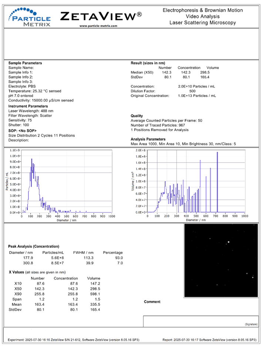Click the ZetaView title logo
This screenshot has height=346, width=262.
point(101,16)
